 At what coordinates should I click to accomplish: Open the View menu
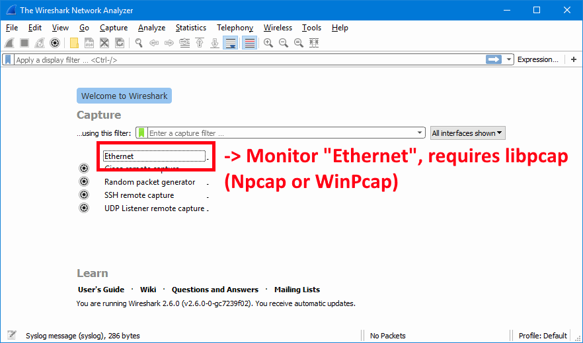[60, 28]
